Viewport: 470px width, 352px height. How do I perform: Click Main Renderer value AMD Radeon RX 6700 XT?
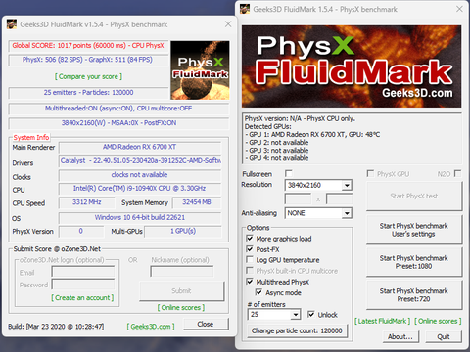tap(140, 147)
